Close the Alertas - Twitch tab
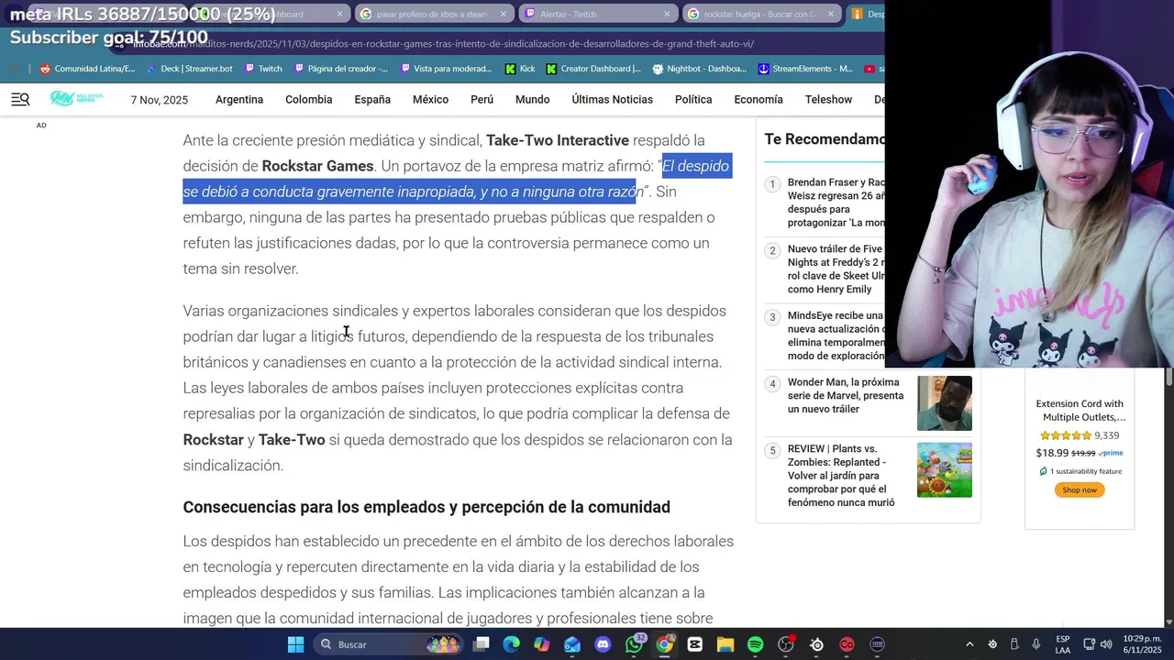1174x660 pixels. point(667,14)
